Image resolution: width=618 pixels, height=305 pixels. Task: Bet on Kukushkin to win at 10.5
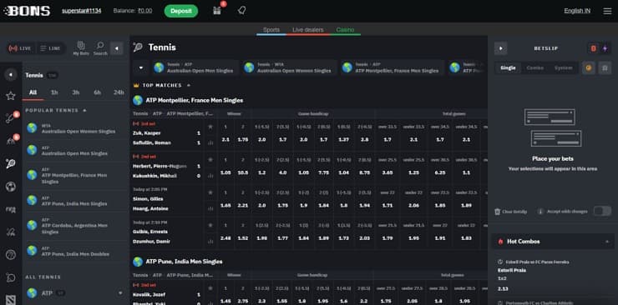tap(243, 172)
